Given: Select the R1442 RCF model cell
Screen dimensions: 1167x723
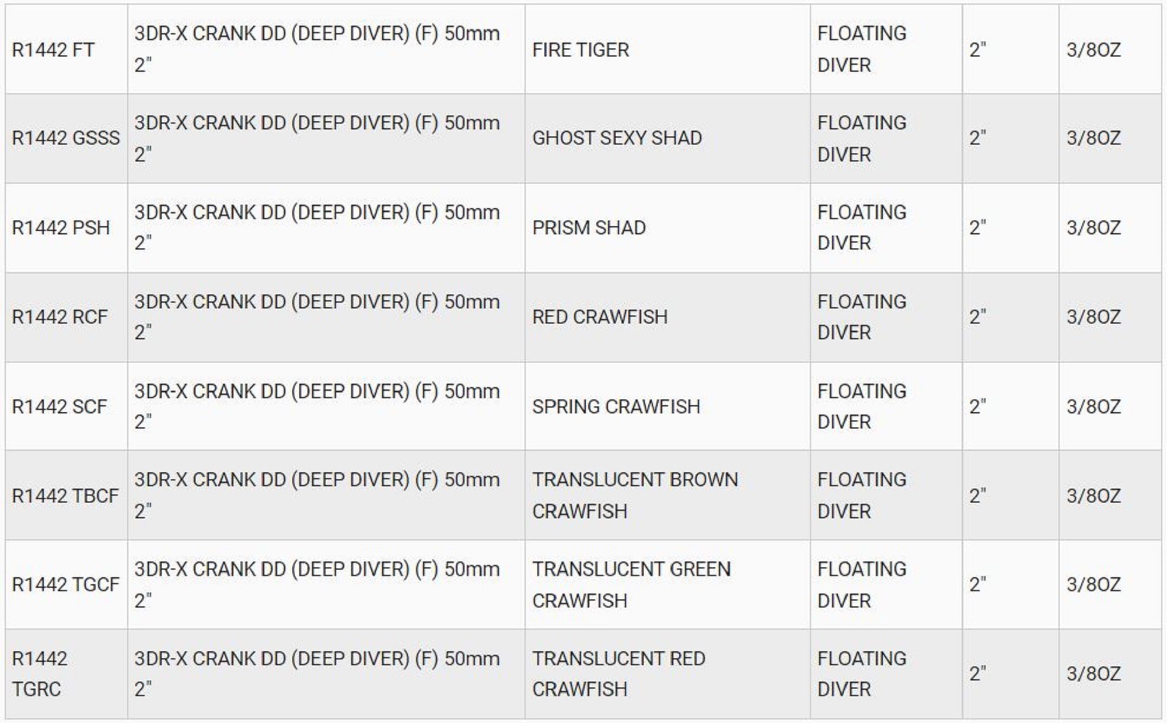Looking at the screenshot, I should (60, 317).
